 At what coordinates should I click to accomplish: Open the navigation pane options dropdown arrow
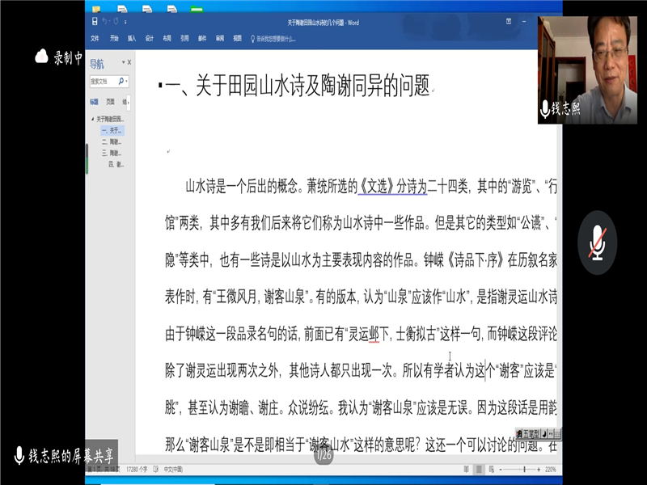pyautogui.click(x=121, y=62)
